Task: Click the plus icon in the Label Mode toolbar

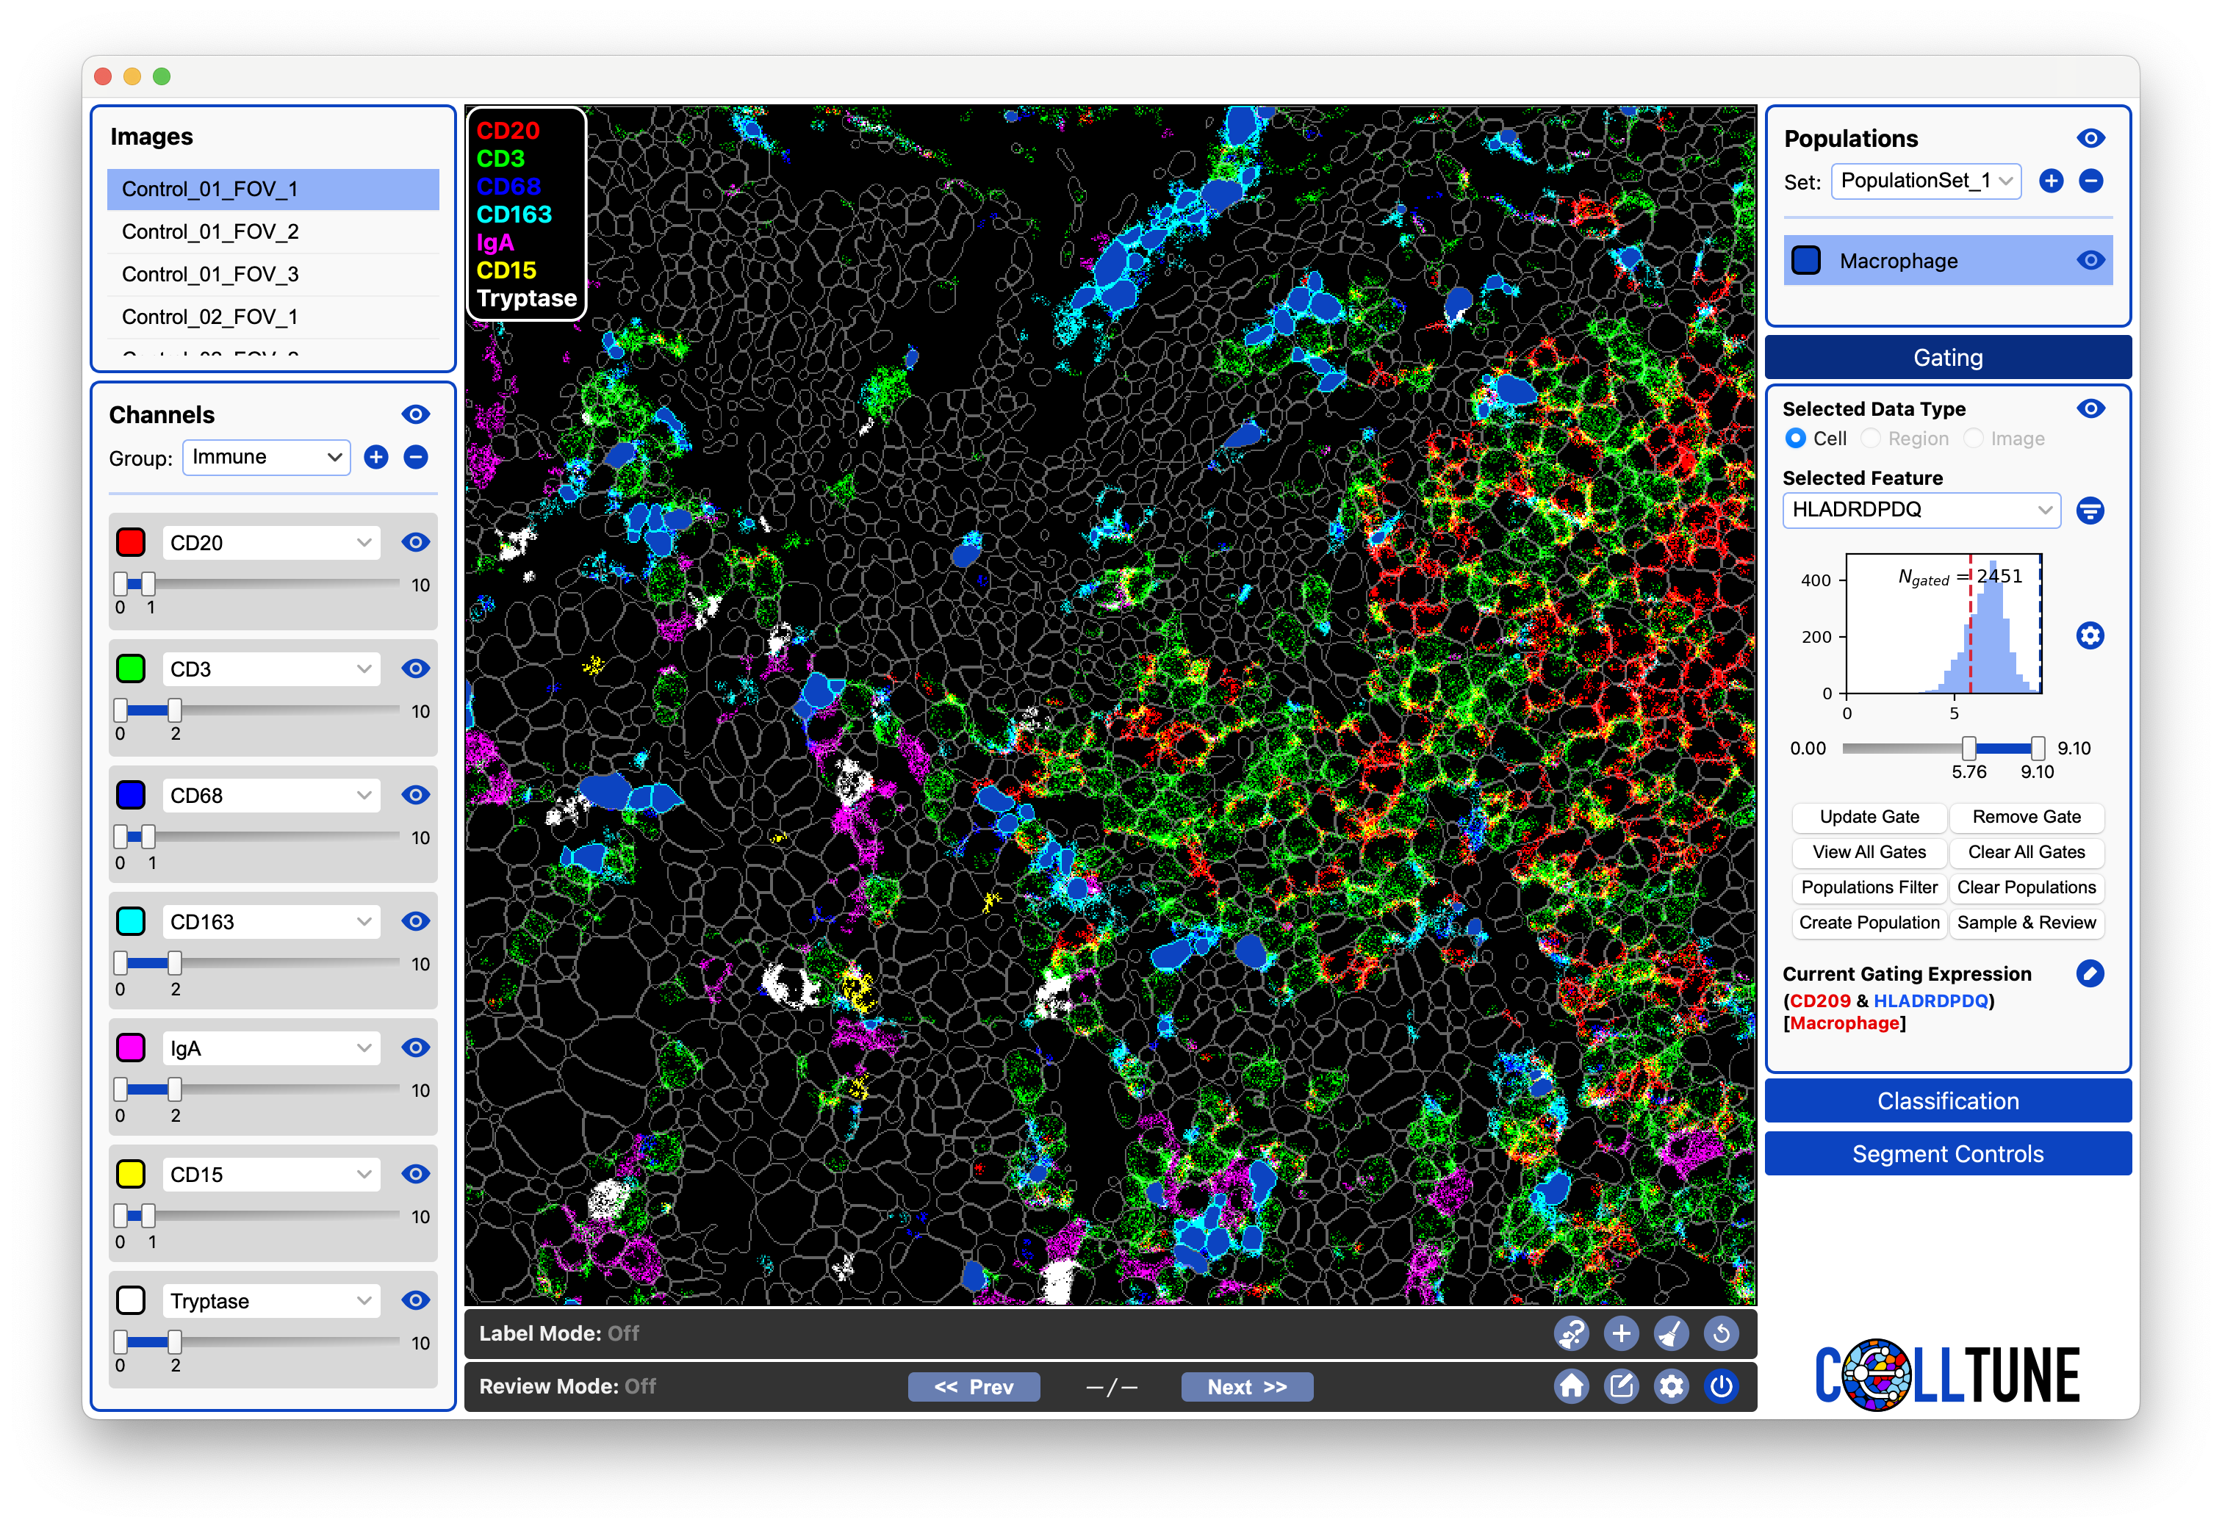Action: 1621,1333
